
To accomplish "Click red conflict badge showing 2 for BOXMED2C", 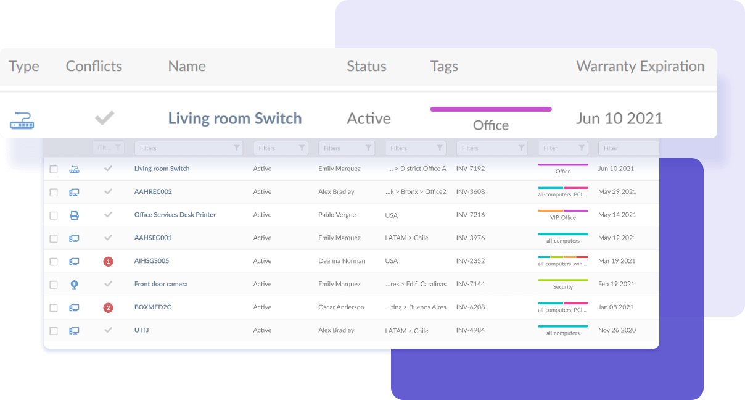I will point(109,308).
